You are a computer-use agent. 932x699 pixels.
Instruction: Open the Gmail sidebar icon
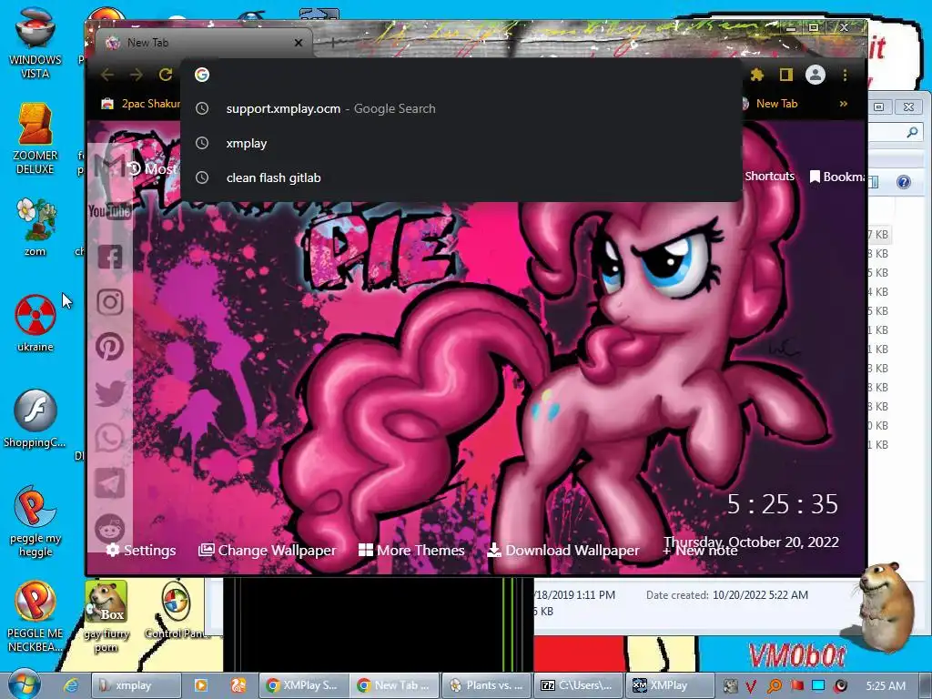(110, 166)
